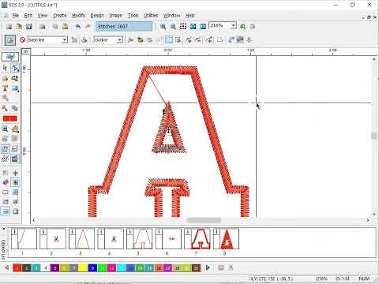Click the scissors icon beside color palette
This screenshot has width=379, height=284.
coord(231,267)
